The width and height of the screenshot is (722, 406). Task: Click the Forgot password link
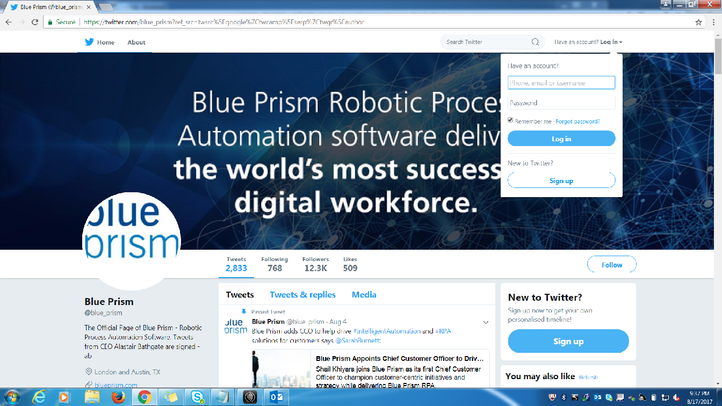coord(577,121)
